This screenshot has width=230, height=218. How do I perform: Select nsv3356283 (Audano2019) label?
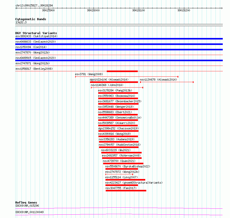[117, 139]
